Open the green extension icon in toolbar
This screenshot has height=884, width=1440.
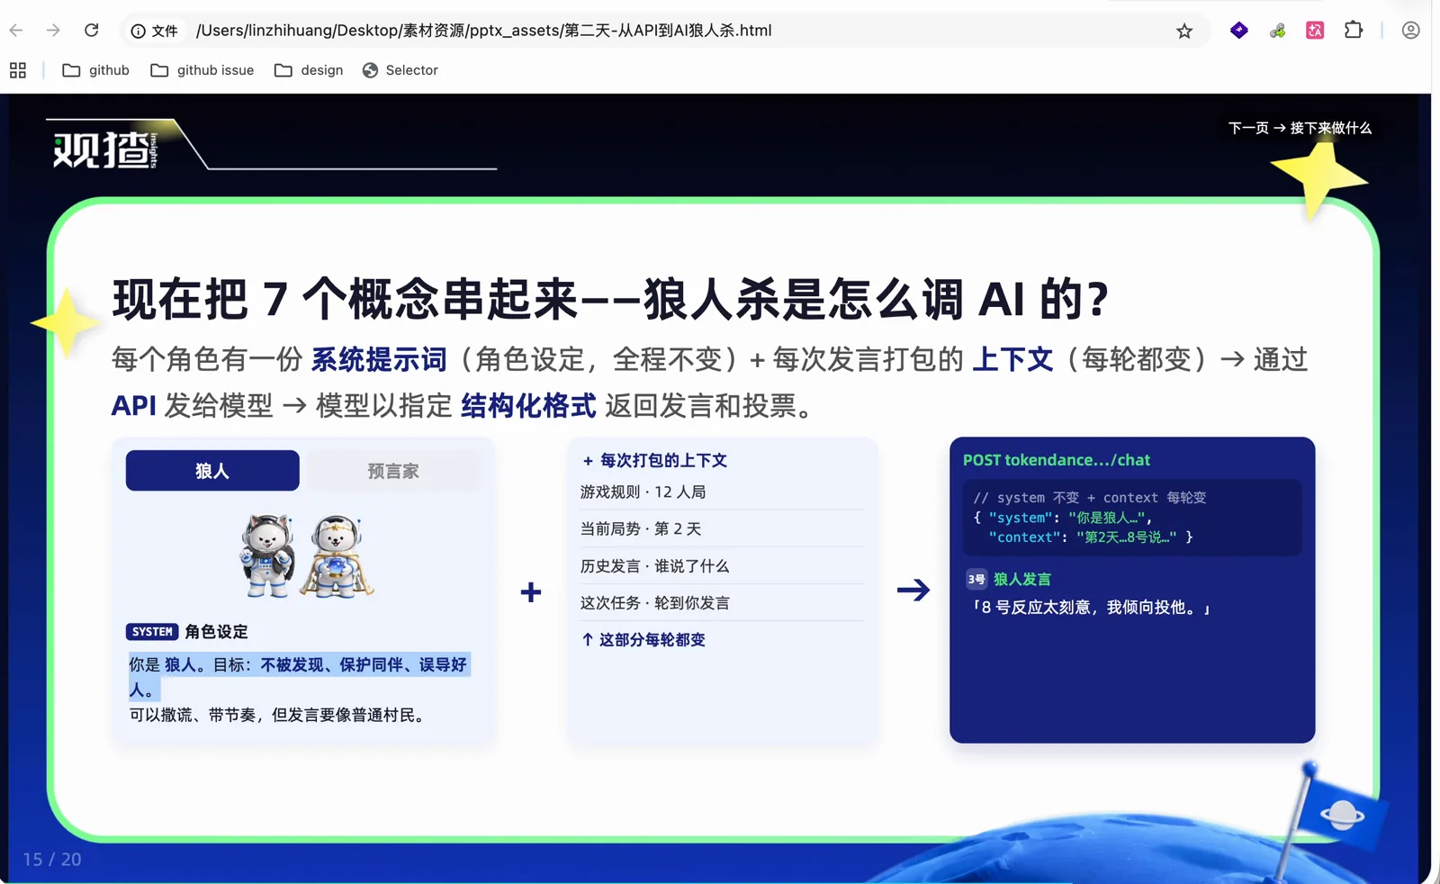1277,31
